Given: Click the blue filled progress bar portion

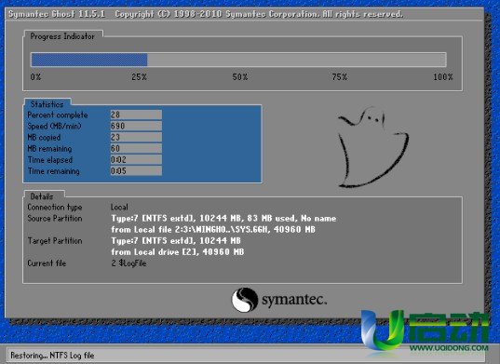Looking at the screenshot, I should tap(89, 60).
